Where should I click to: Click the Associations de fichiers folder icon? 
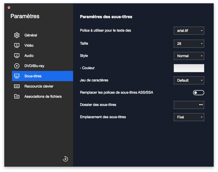tap(17, 96)
